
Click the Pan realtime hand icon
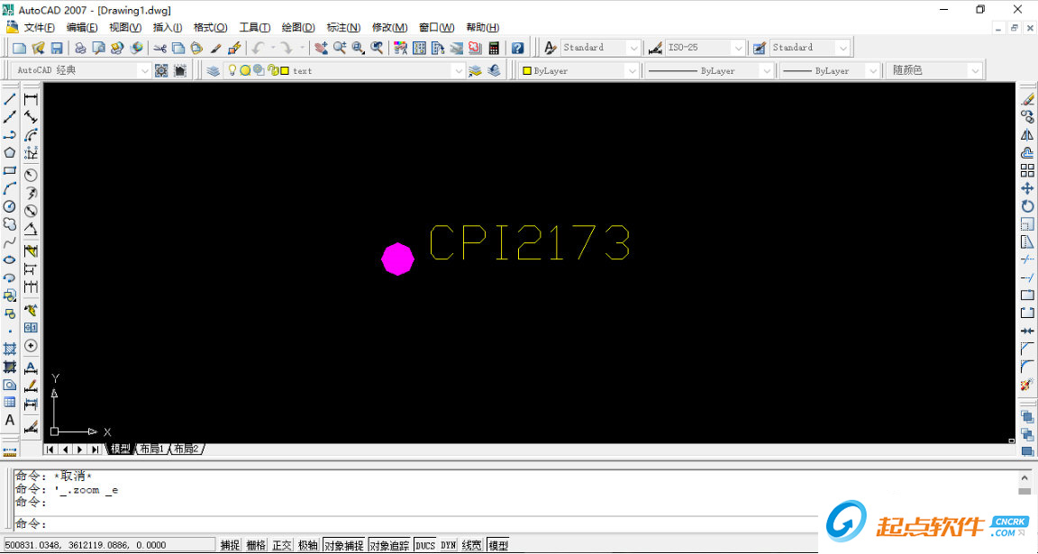[x=321, y=48]
